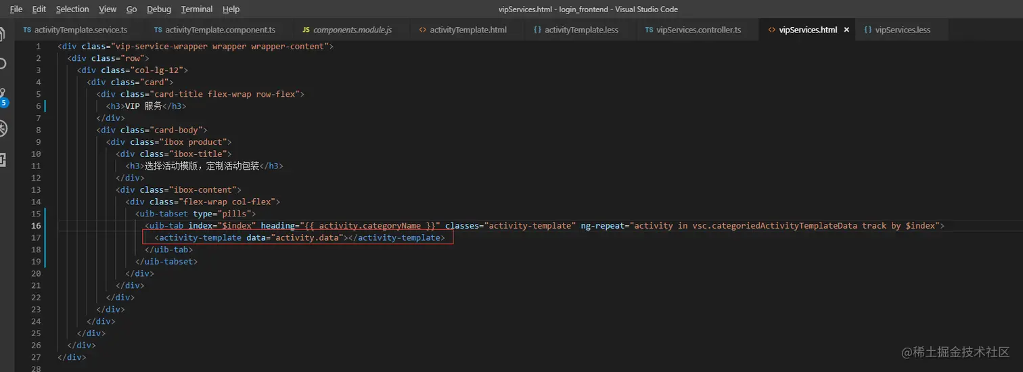Click "选择活动模版，定制活动包装" heading text
Image resolution: width=1023 pixels, height=372 pixels.
(202, 166)
